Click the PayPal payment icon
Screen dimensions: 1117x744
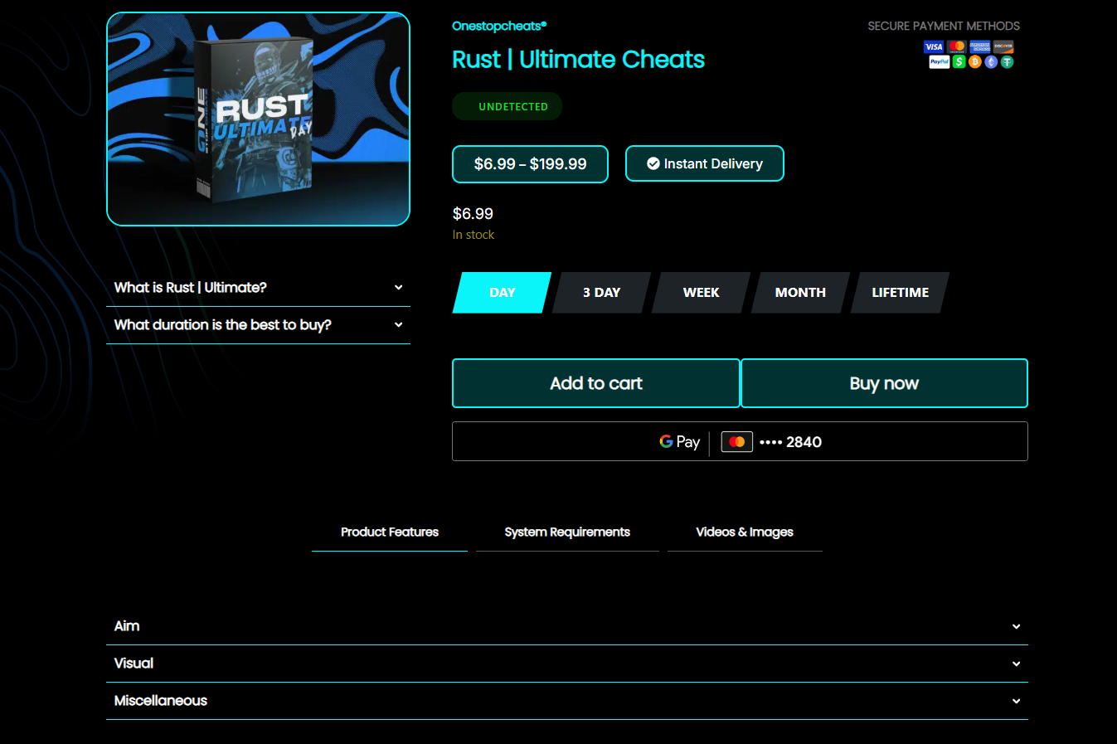[940, 62]
